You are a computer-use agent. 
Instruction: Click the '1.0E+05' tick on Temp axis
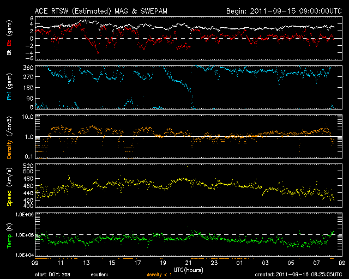[25, 235]
